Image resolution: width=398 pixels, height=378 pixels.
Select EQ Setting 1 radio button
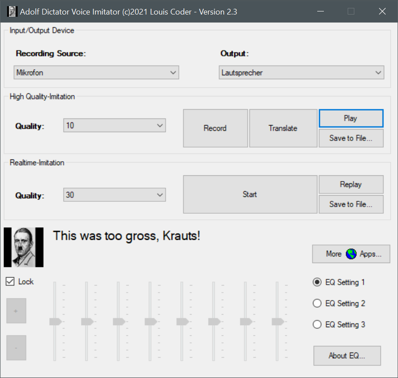317,282
